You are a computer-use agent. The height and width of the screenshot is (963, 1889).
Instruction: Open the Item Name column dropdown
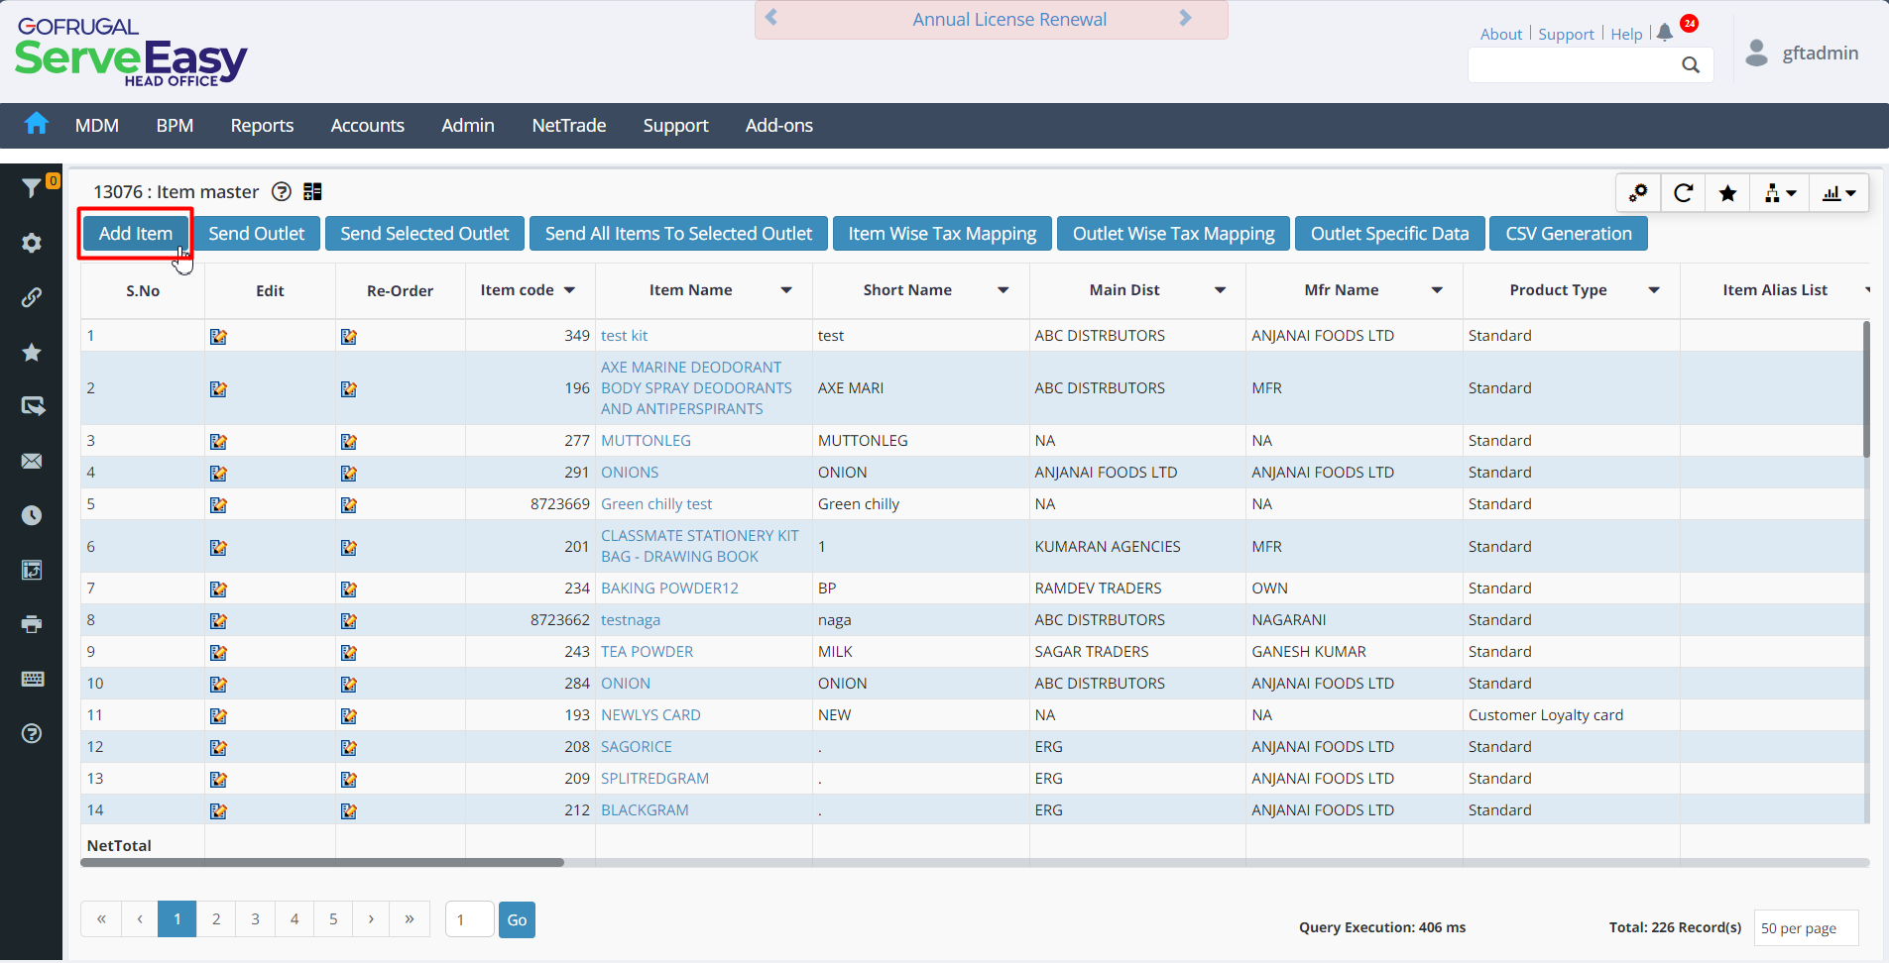click(786, 290)
